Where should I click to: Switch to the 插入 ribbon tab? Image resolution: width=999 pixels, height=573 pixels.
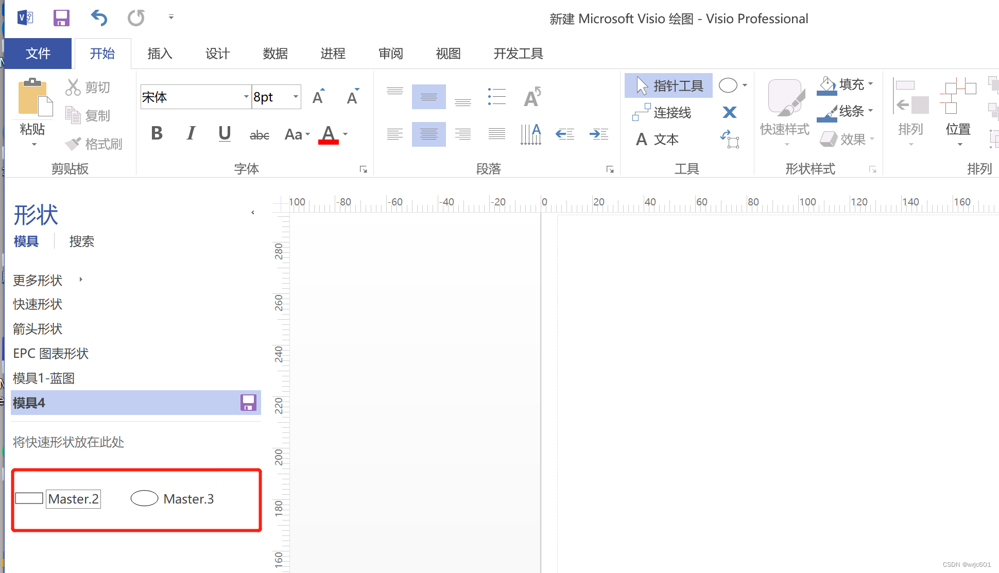tap(160, 54)
